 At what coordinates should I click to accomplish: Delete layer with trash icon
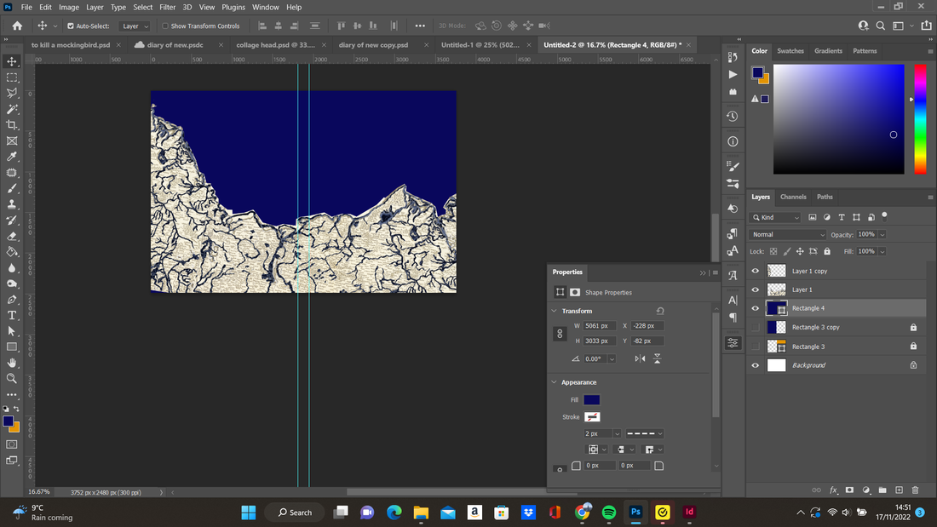coord(915,490)
